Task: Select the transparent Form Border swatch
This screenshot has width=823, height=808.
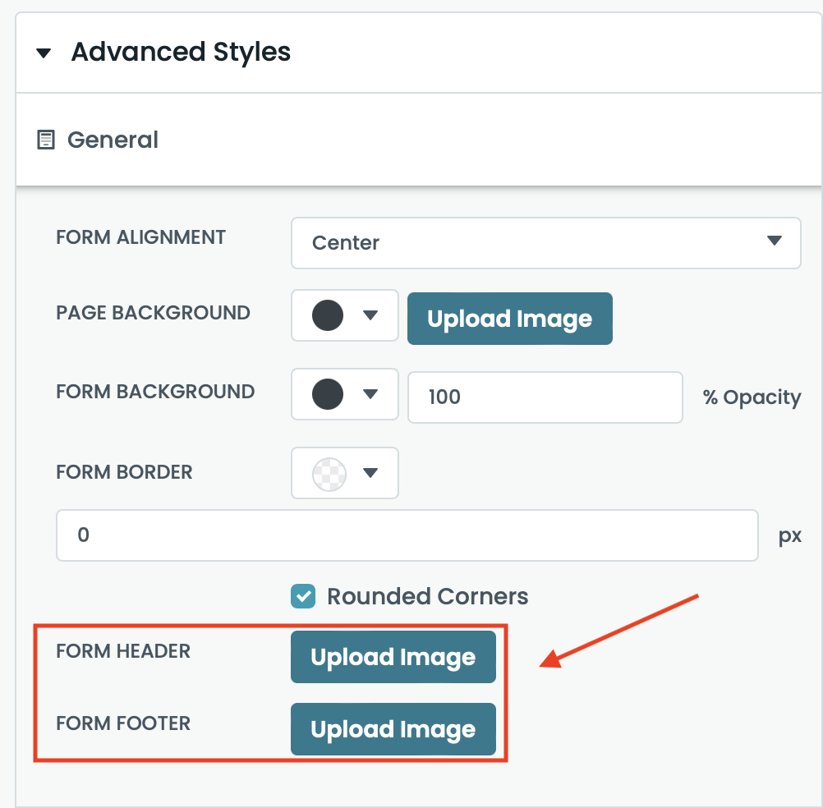Action: pyautogui.click(x=329, y=473)
